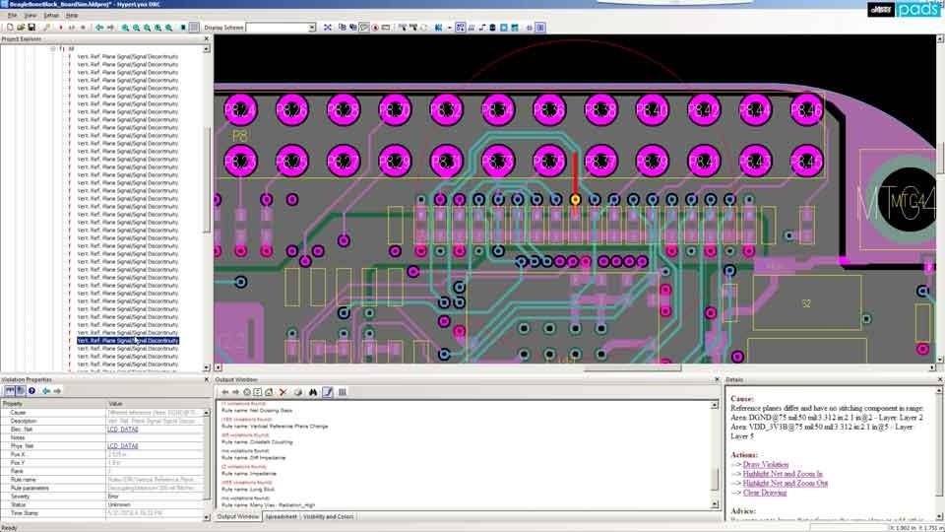Open the Display Scheme combo box
Viewport: 945px width, 532px height.
click(281, 28)
